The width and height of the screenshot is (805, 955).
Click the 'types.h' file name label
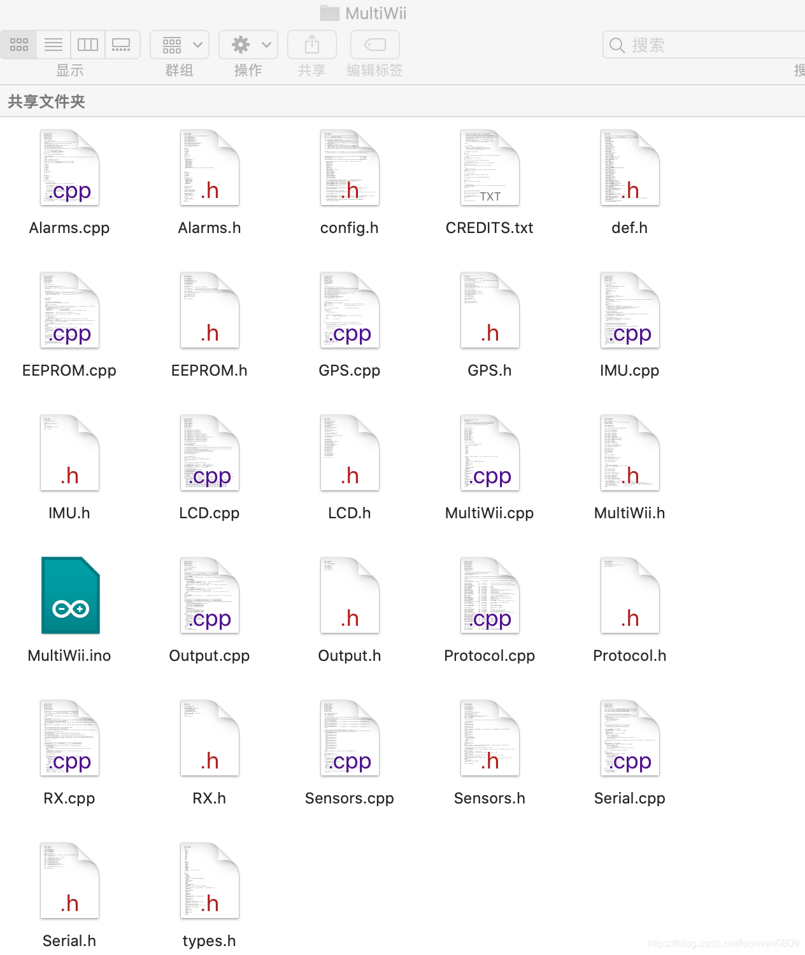[x=210, y=941]
